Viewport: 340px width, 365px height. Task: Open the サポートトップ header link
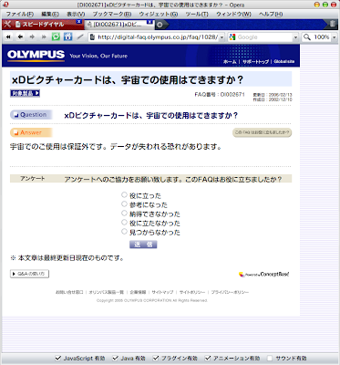pyautogui.click(x=255, y=62)
